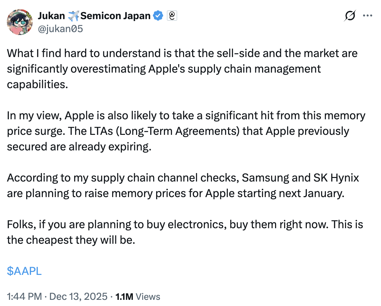Open the @jukan05 handle link
Image resolution: width=381 pixels, height=306 pixels.
coord(60,29)
